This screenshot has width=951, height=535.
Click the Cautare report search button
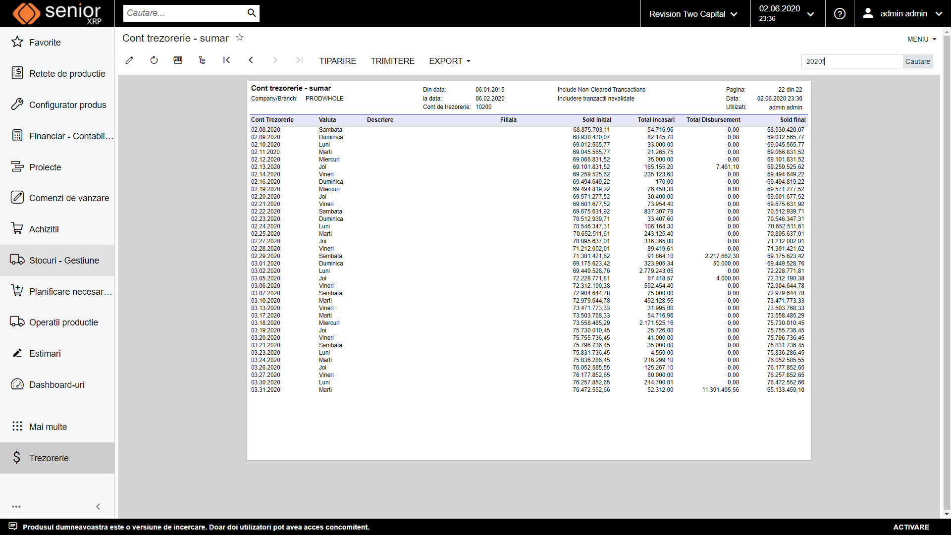(x=917, y=61)
